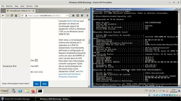Click the Sim feedback button
The image size is (181, 101).
37,84
